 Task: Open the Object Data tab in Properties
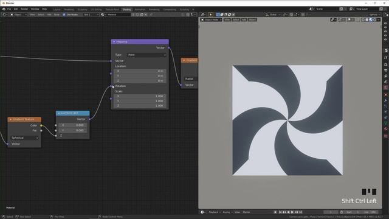[x=386, y=123]
